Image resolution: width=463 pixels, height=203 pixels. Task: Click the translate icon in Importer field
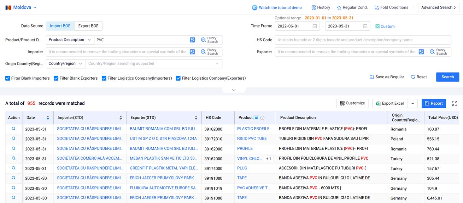(x=192, y=52)
